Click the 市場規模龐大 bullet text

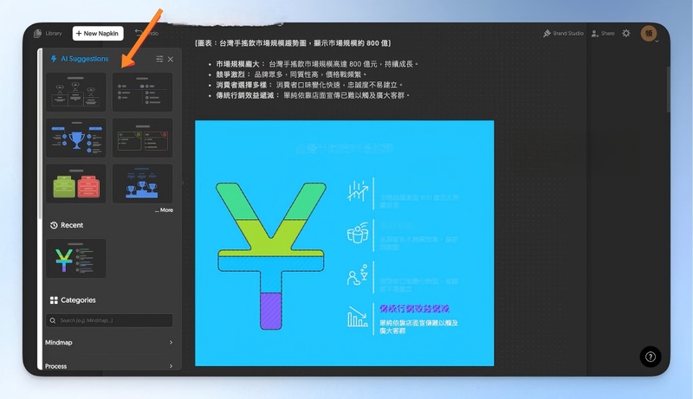(x=317, y=64)
